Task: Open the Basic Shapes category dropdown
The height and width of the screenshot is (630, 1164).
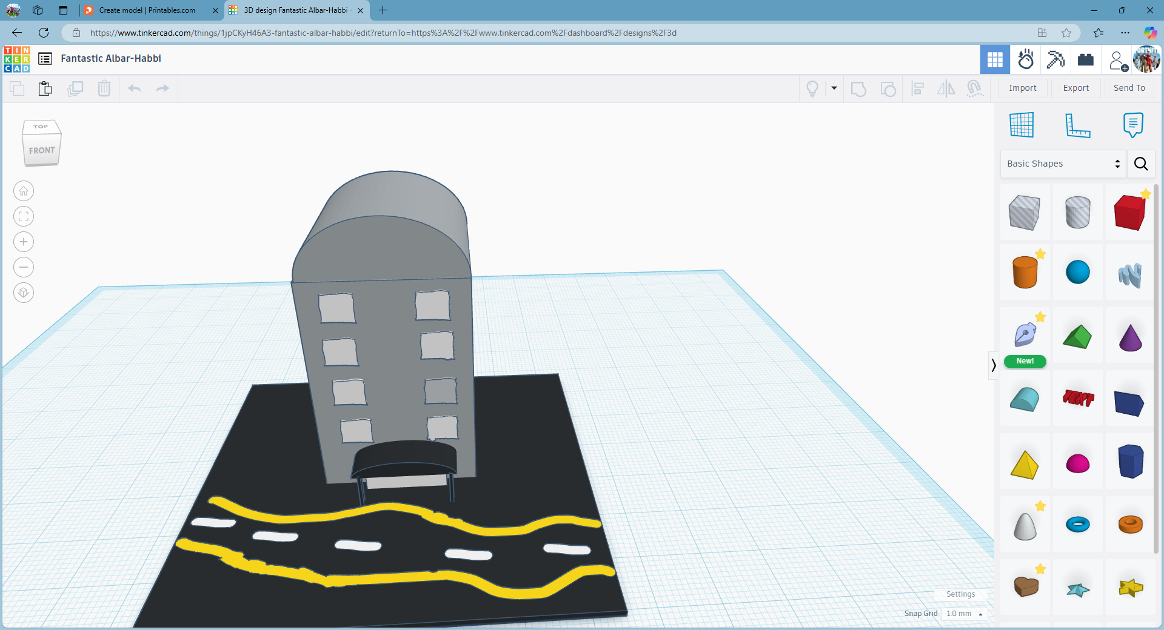Action: 1063,164
